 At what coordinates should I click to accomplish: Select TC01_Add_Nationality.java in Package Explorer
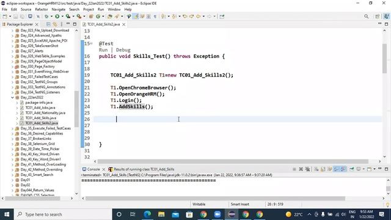click(x=45, y=113)
